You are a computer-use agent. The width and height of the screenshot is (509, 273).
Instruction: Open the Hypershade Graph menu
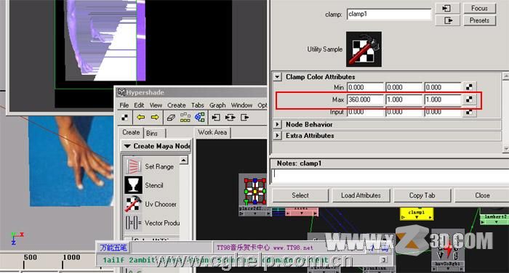click(217, 105)
